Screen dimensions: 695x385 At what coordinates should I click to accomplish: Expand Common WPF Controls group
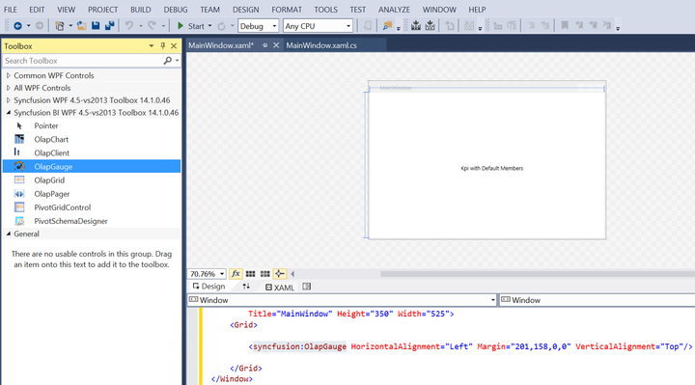(9, 76)
